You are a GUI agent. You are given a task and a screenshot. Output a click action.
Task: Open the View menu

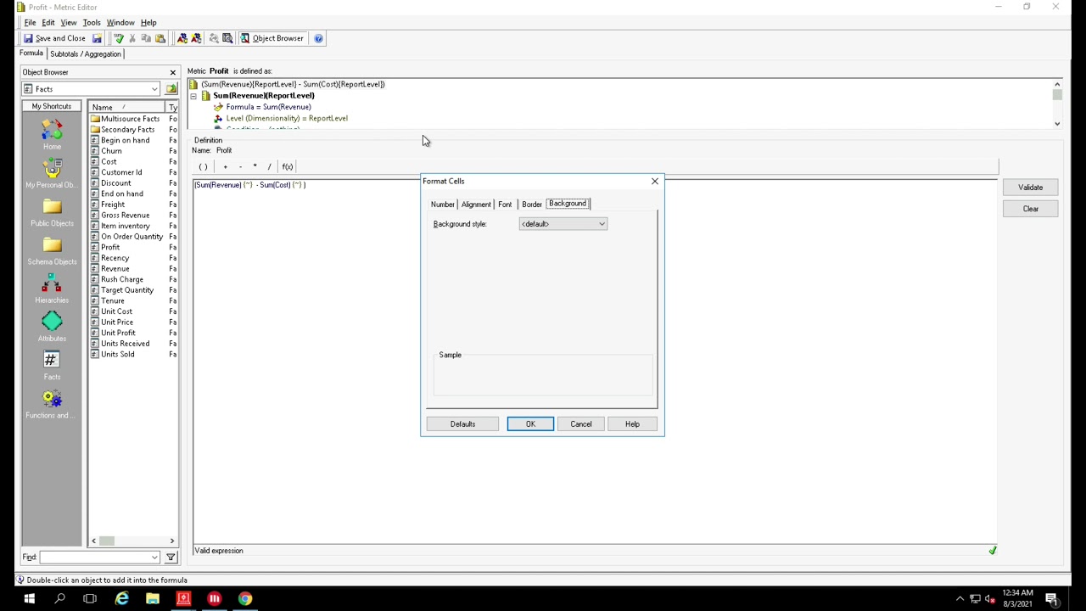coord(69,23)
